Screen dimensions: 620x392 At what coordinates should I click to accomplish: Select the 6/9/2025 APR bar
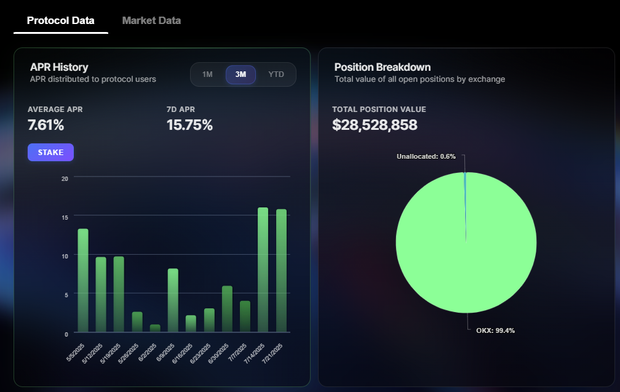pos(173,300)
